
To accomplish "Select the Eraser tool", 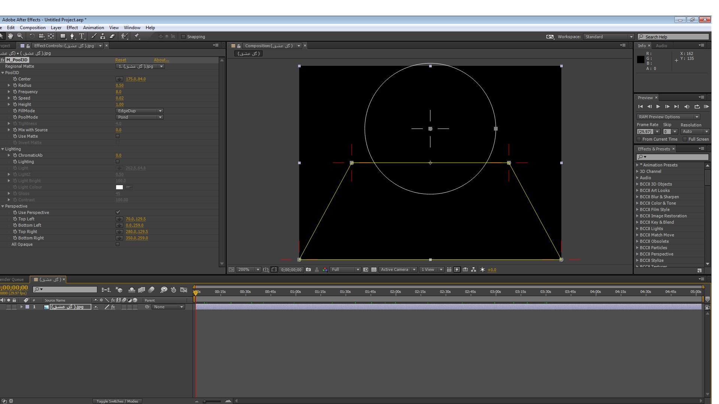I will point(112,36).
